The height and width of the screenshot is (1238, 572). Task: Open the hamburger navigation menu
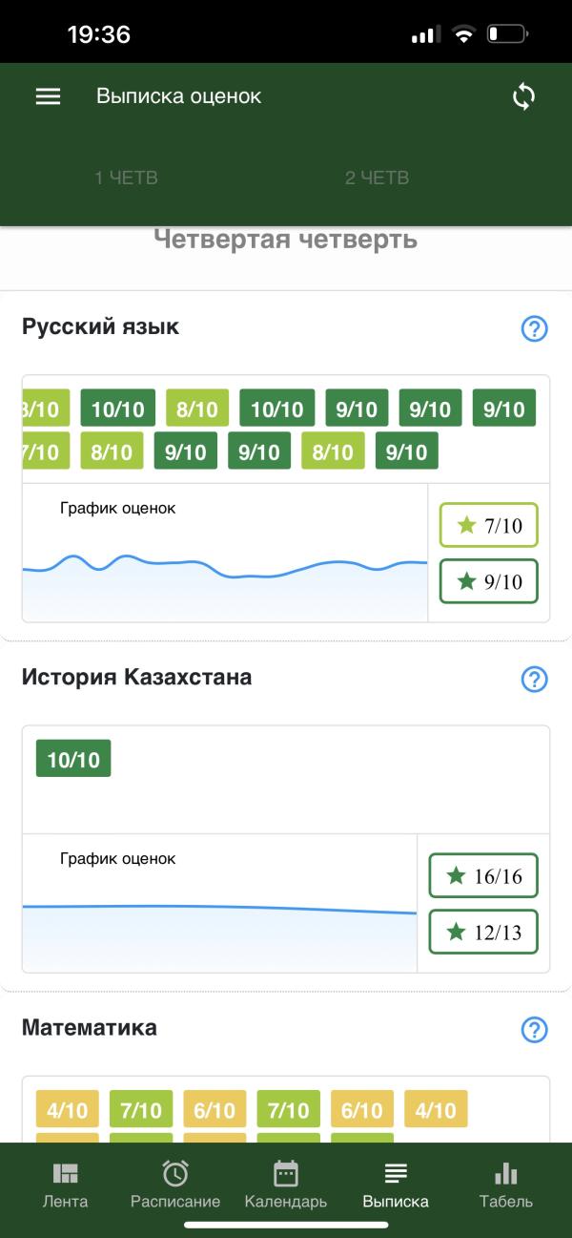(48, 96)
